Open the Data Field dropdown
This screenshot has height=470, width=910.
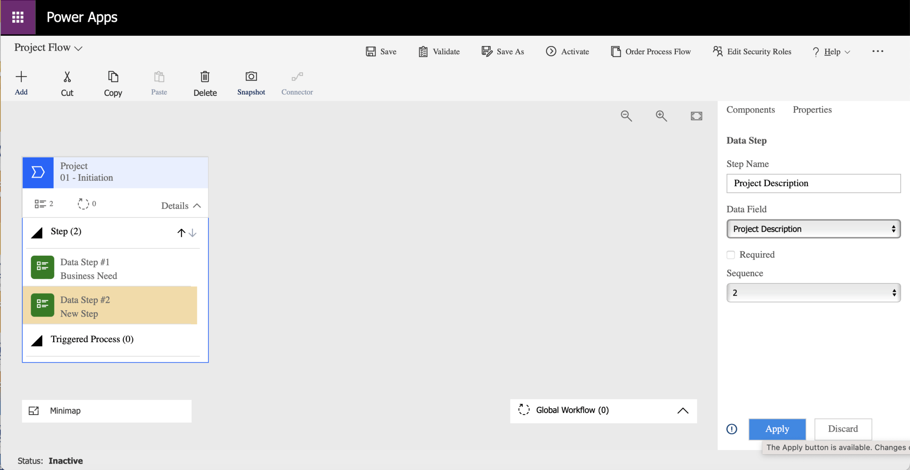(813, 229)
